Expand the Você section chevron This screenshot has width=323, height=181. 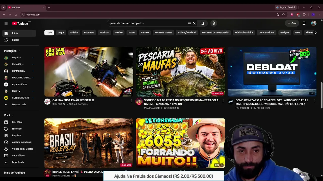[x=13, y=115]
